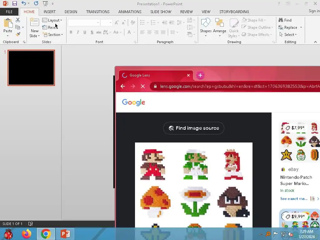The width and height of the screenshot is (320, 240).
Task: Switch to the INSERT ribbon tab
Action: click(50, 12)
